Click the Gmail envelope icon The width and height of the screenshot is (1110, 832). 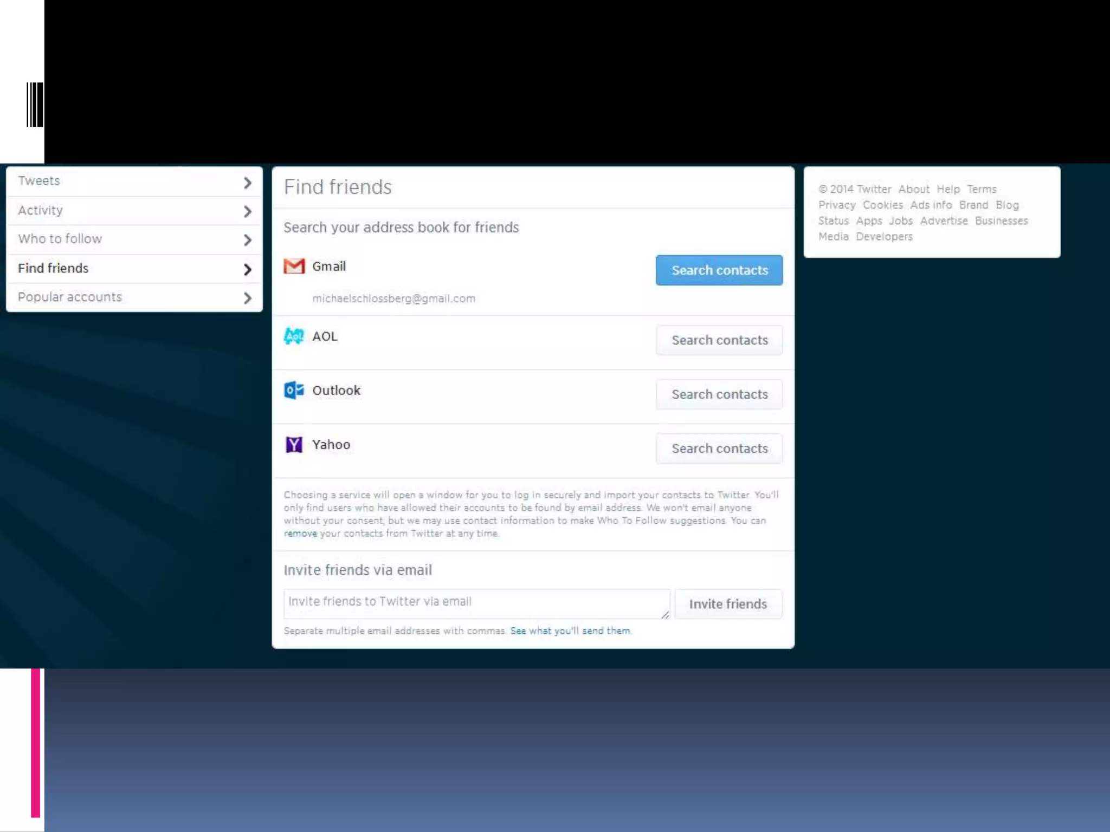click(294, 266)
